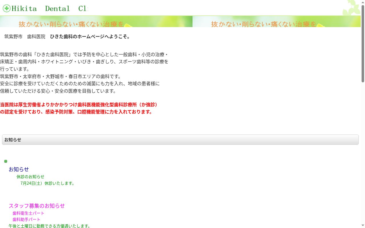Open the Hikita Dental Clinic header logo
Screen dimensions: 365x228
pos(45,8)
